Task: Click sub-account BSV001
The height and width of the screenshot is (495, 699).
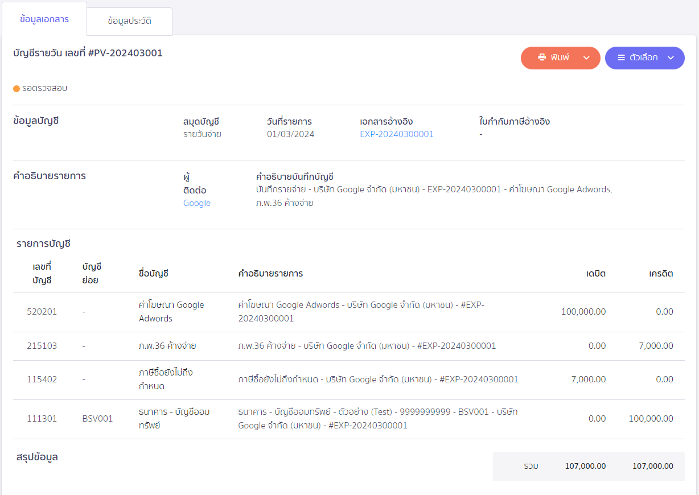Action: click(x=97, y=419)
